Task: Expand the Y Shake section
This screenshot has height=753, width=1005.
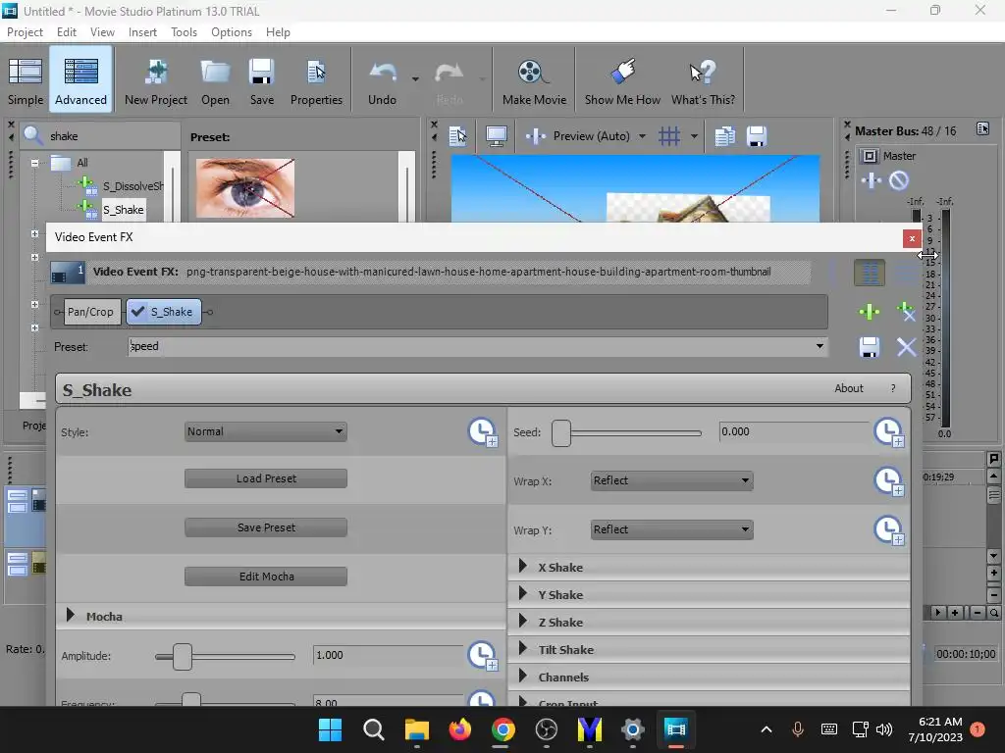Action: (522, 593)
